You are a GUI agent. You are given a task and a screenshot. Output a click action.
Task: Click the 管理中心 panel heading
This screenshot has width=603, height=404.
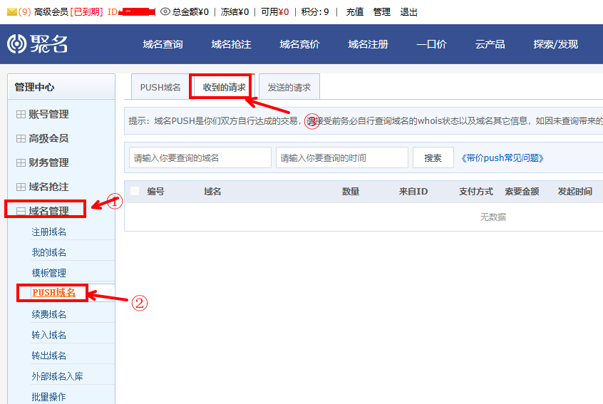click(x=34, y=87)
